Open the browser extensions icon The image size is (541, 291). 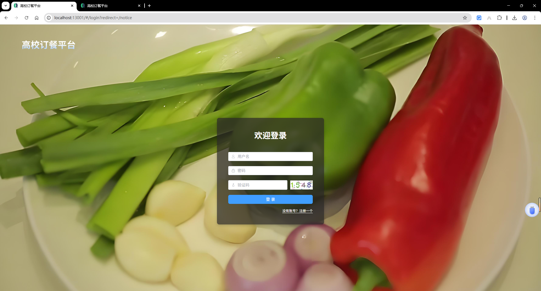tap(500, 17)
